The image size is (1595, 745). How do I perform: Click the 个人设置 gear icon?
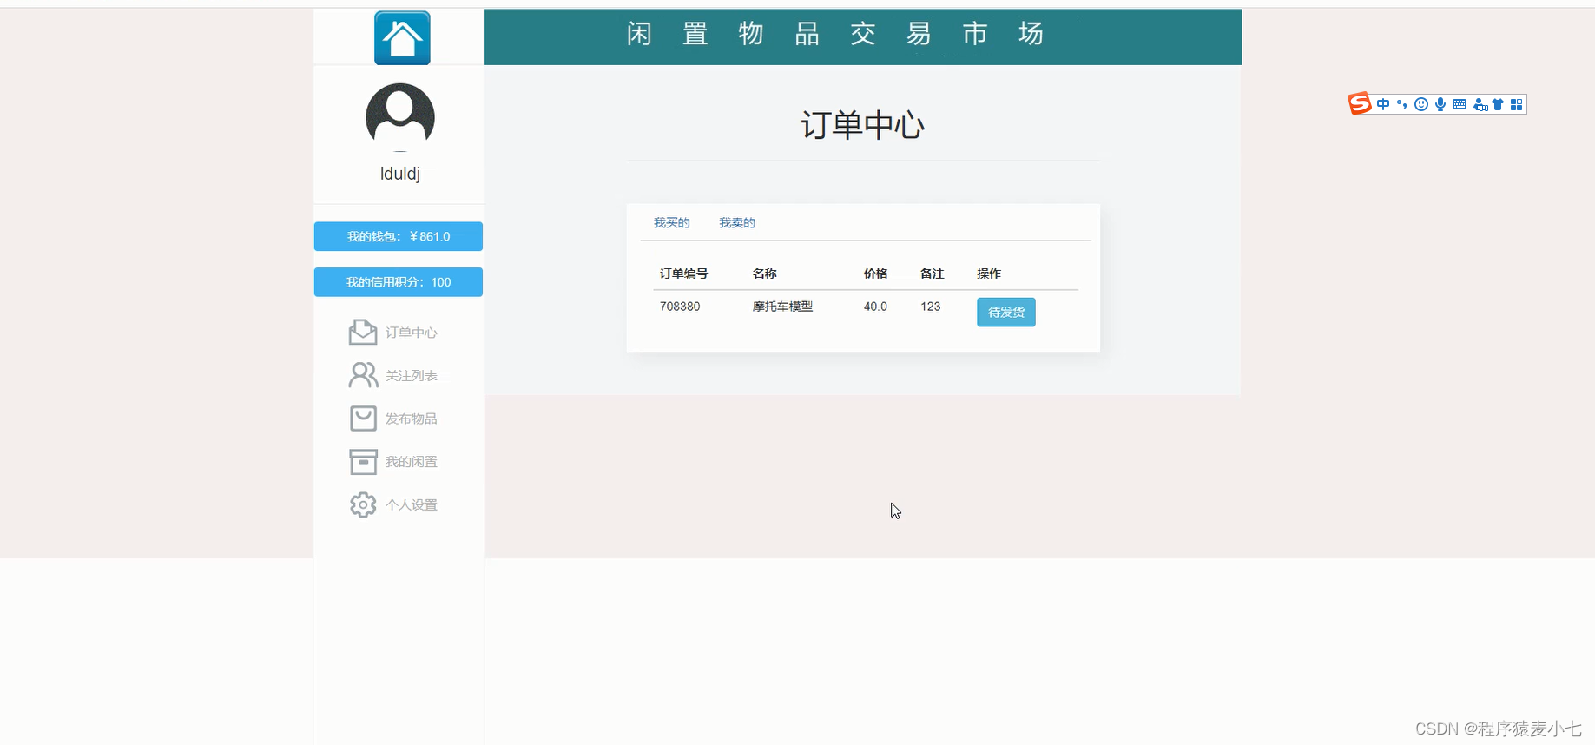click(x=363, y=504)
